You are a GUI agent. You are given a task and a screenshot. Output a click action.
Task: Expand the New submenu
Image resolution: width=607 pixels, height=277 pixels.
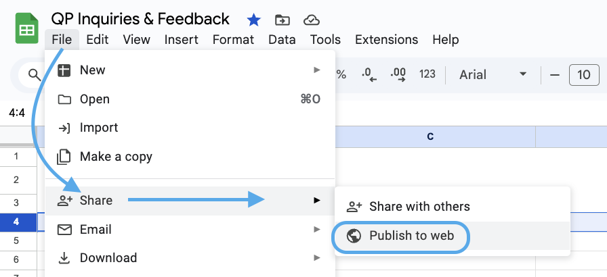tap(190, 70)
